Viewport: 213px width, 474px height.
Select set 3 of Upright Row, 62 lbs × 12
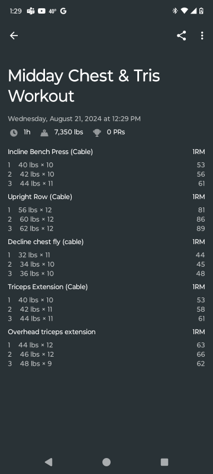pyautogui.click(x=106, y=229)
